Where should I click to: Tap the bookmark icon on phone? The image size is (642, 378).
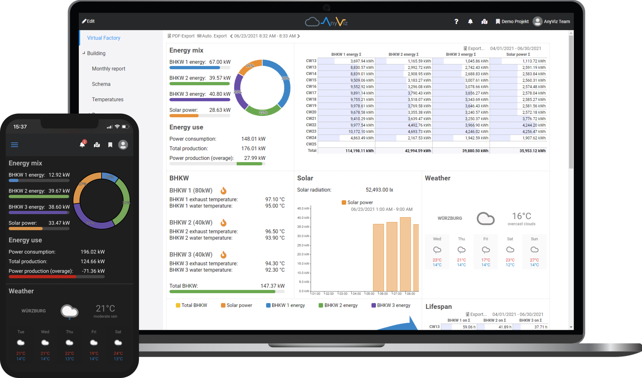pos(110,145)
